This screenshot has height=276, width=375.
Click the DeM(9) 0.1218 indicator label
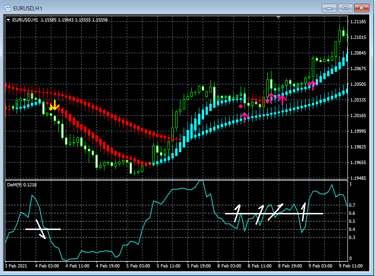point(22,185)
